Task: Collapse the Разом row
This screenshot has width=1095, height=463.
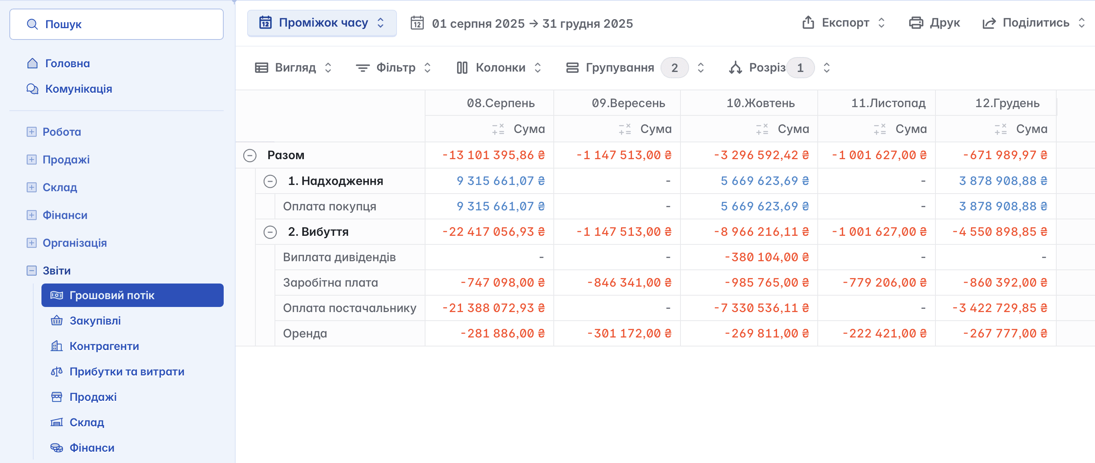Action: click(250, 155)
